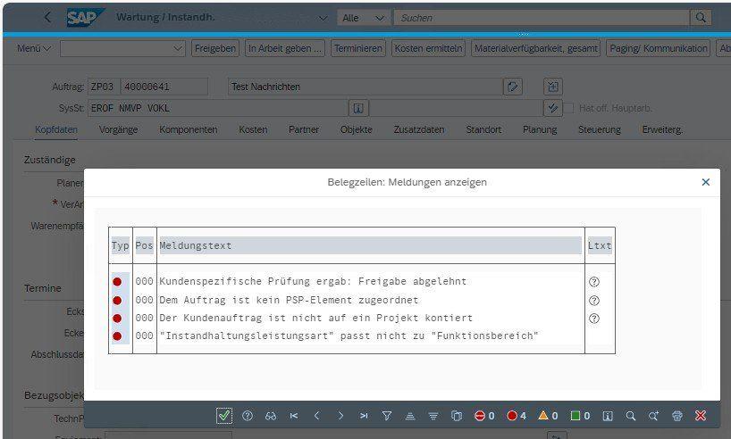
Task: Open the Objekte tab
Action: (357, 129)
